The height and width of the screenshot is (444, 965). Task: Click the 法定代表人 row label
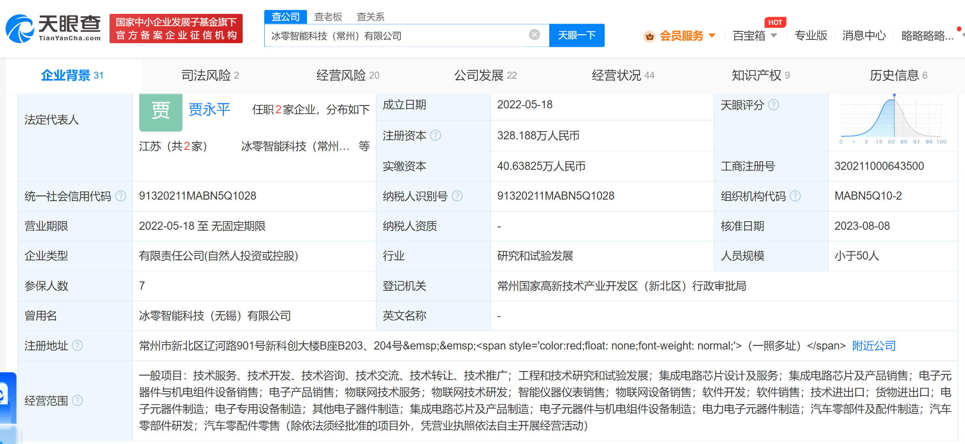point(52,120)
